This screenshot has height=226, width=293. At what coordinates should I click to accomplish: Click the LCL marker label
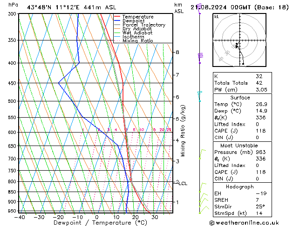point(183,184)
